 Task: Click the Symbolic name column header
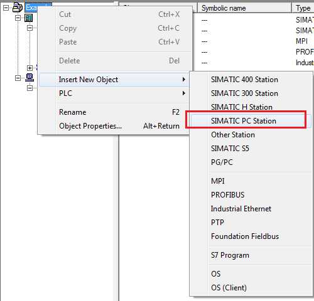pyautogui.click(x=244, y=8)
